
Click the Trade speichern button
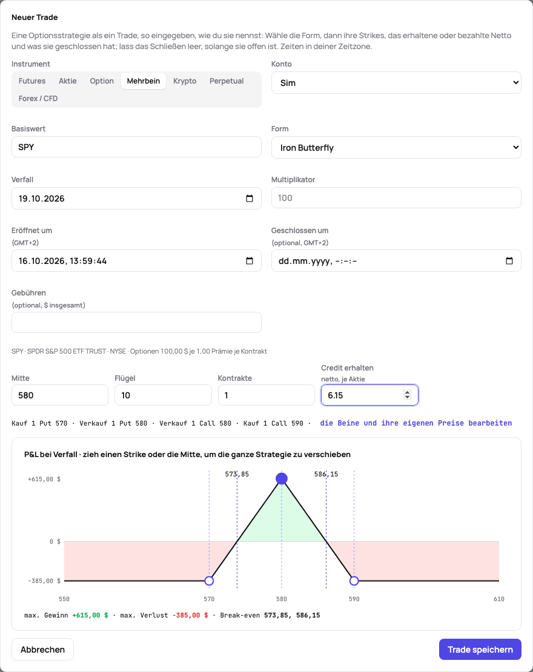(x=480, y=649)
